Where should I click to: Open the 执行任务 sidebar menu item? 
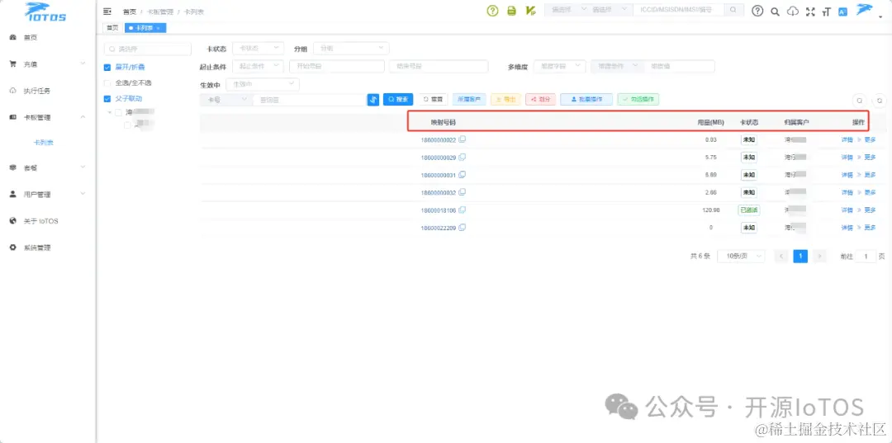(x=37, y=91)
